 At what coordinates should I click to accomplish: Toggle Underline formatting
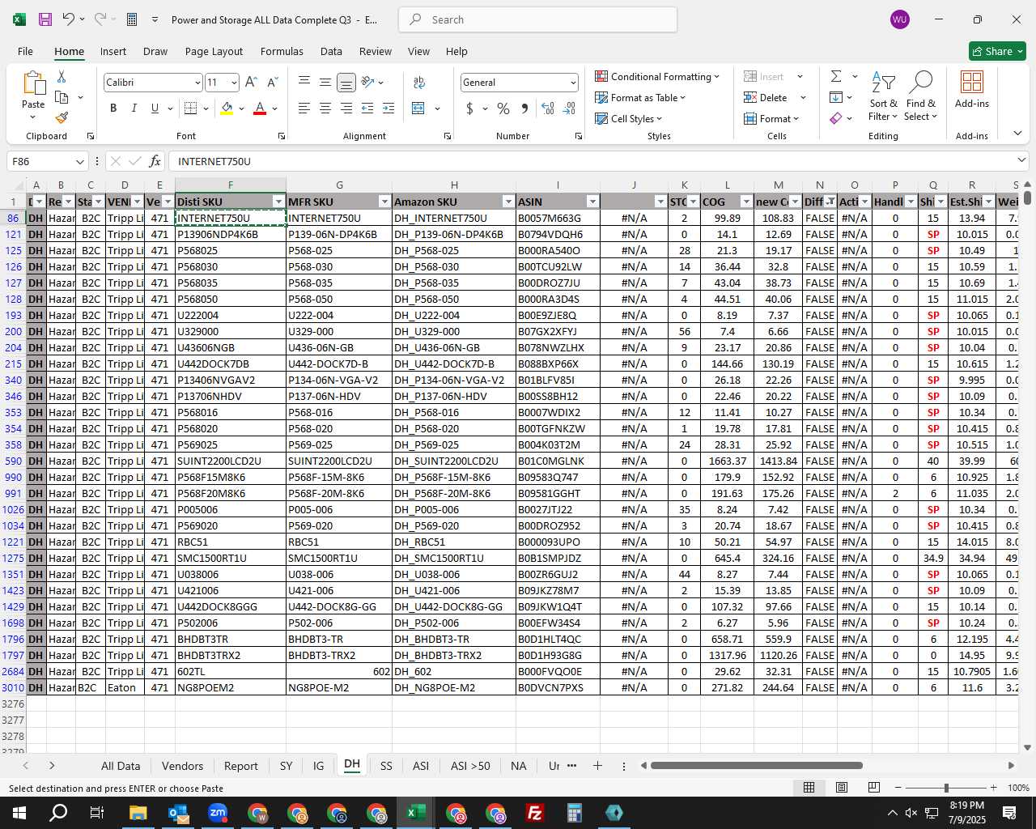(x=155, y=108)
